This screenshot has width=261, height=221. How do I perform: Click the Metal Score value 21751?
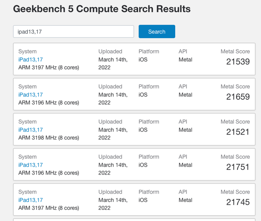[238, 167]
